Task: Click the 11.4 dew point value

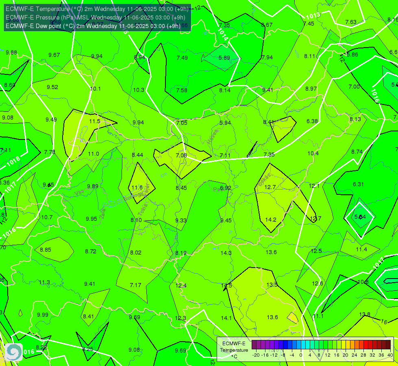Action: [361, 249]
